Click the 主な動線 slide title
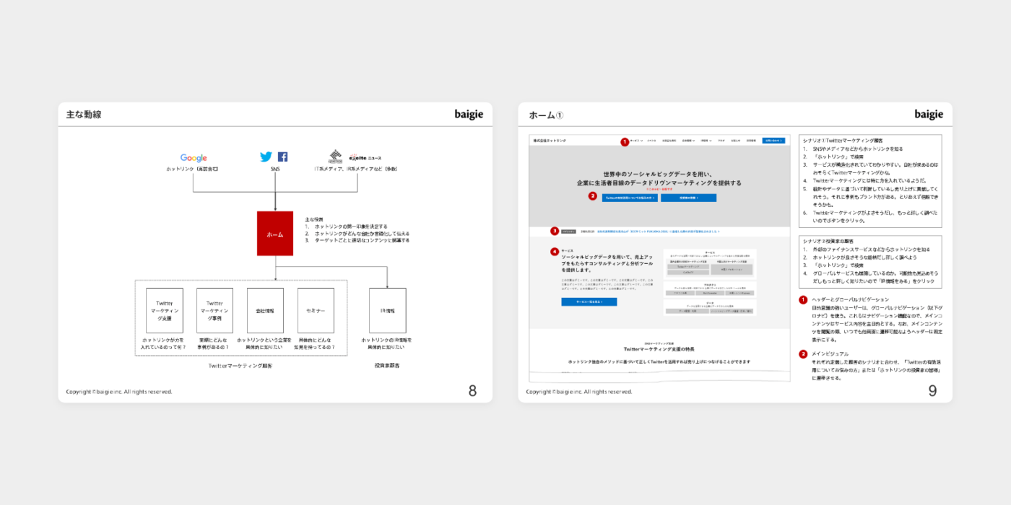Viewport: 1011px width, 505px height. pyautogui.click(x=84, y=114)
